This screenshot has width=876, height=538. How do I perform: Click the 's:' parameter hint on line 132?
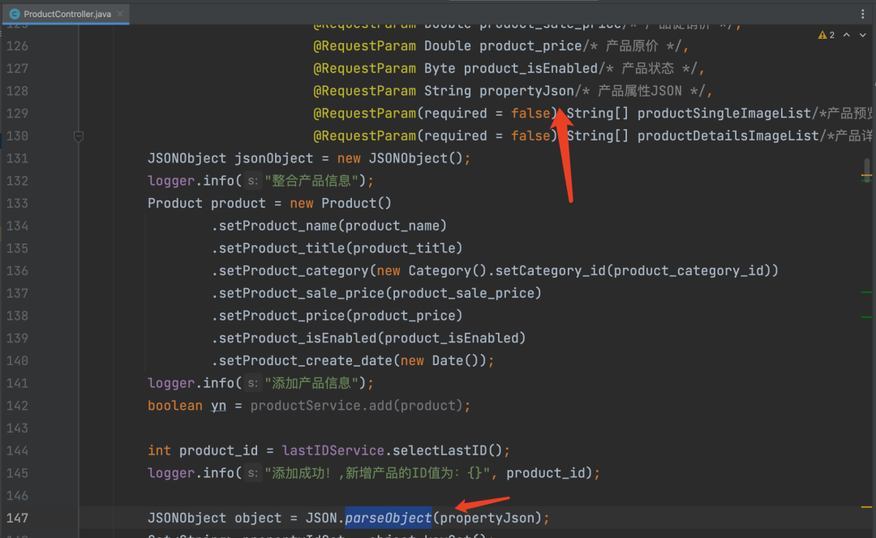(x=253, y=181)
